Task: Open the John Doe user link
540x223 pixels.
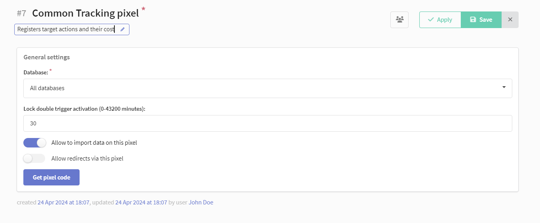Action: coord(201,202)
